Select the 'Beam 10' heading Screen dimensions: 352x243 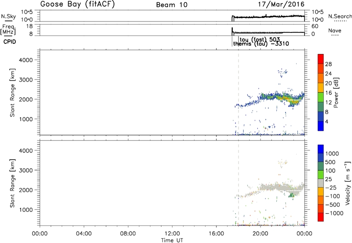click(x=172, y=5)
